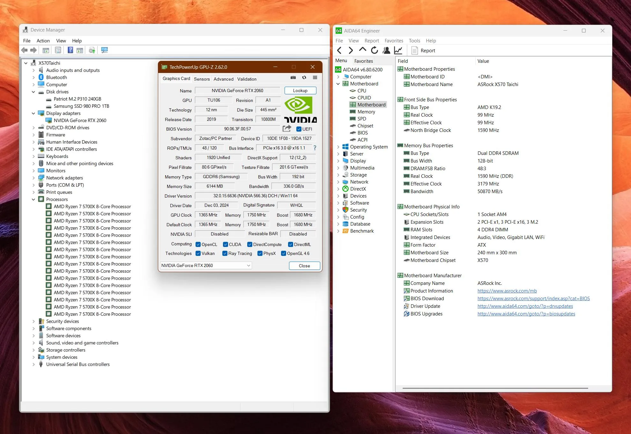
Task: Select Samsung SSD 980 PRO 1TB drive
Action: [81, 106]
